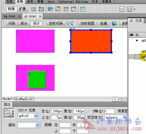This screenshot has width=146, height=134.
Task: Click the Spry Menu Bar icon
Action: (x=50, y=9)
